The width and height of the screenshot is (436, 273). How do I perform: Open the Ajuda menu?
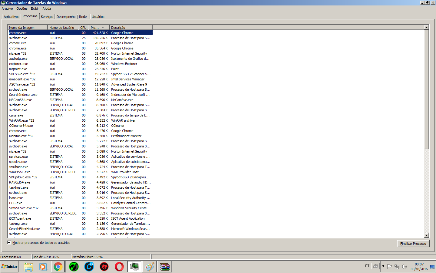(x=47, y=8)
